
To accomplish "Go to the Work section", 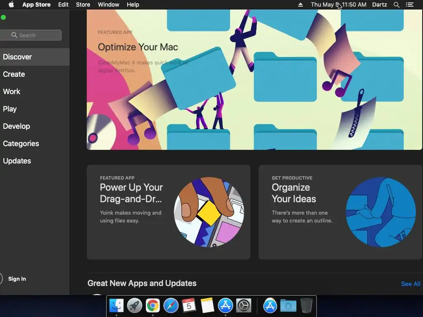I will (35, 91).
